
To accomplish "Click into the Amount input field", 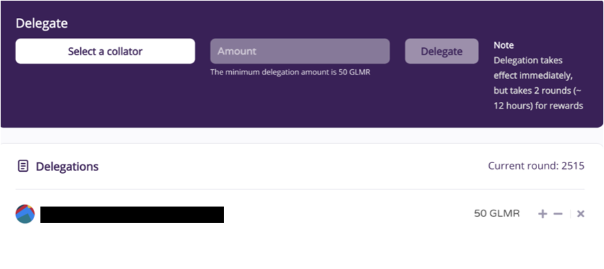I will click(299, 51).
